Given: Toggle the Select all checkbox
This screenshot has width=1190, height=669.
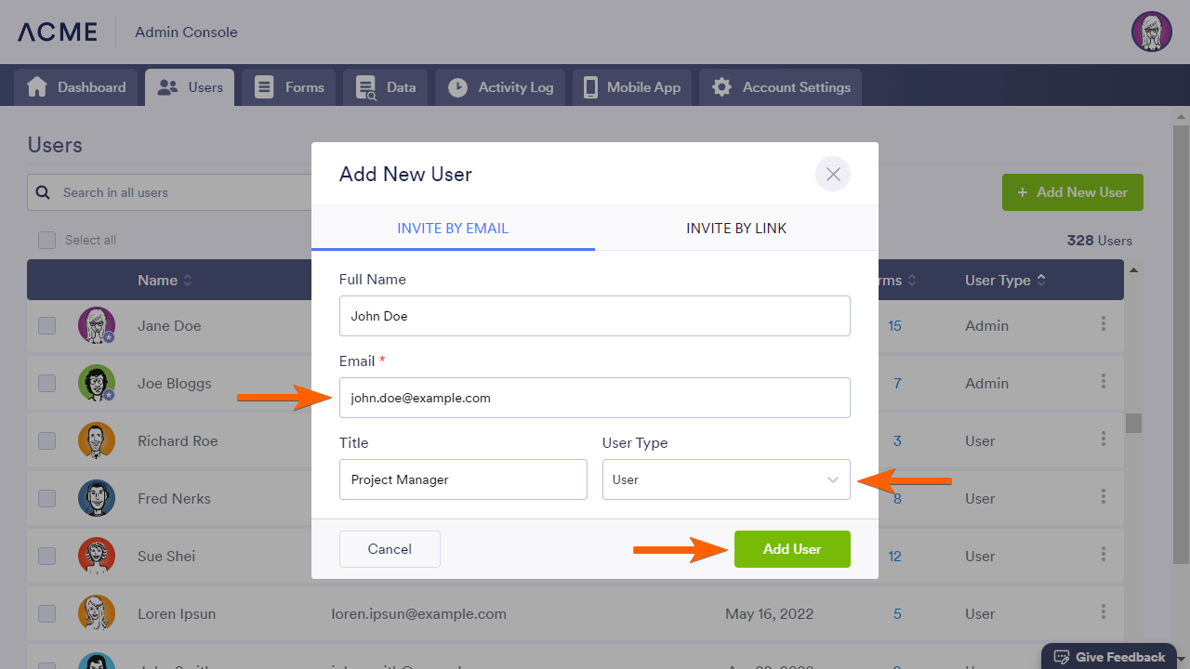Looking at the screenshot, I should pyautogui.click(x=46, y=240).
